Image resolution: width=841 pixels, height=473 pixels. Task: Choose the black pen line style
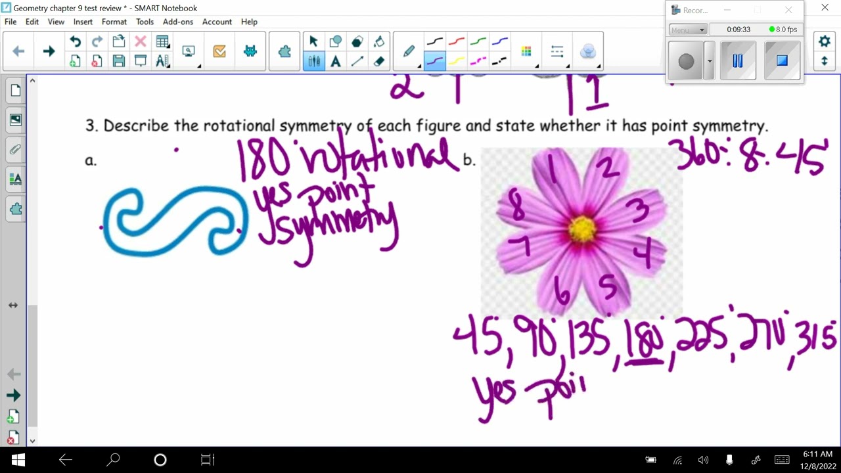pyautogui.click(x=435, y=42)
